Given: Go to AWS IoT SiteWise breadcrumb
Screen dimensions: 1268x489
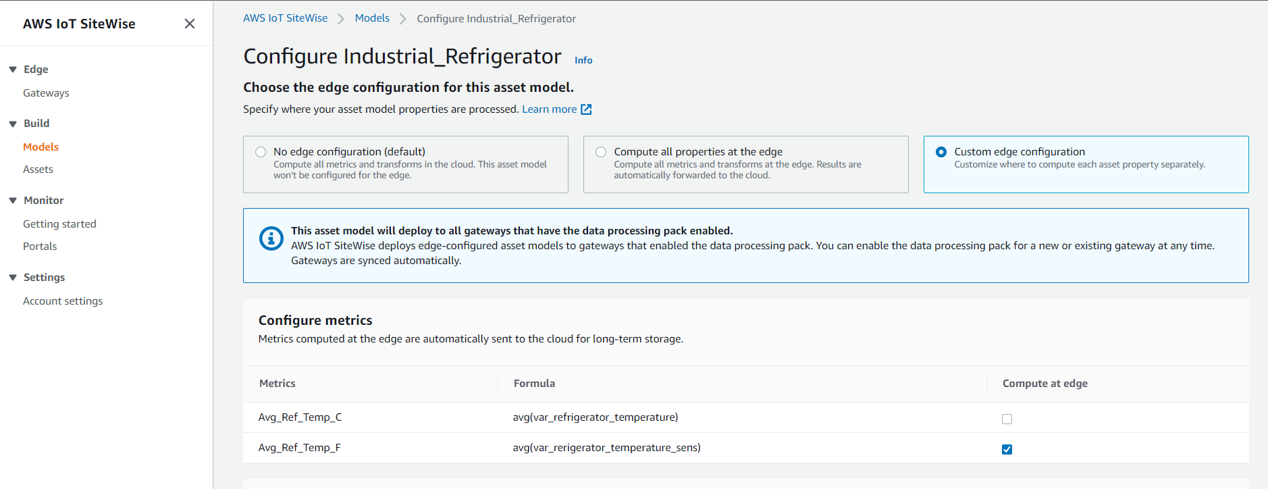Looking at the screenshot, I should [285, 18].
